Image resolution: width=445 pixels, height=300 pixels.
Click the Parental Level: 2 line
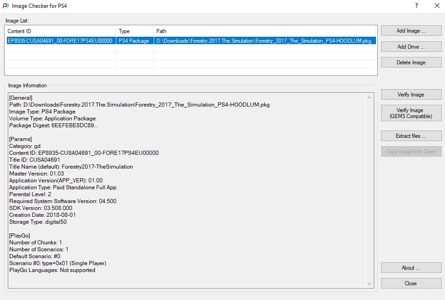30,194
